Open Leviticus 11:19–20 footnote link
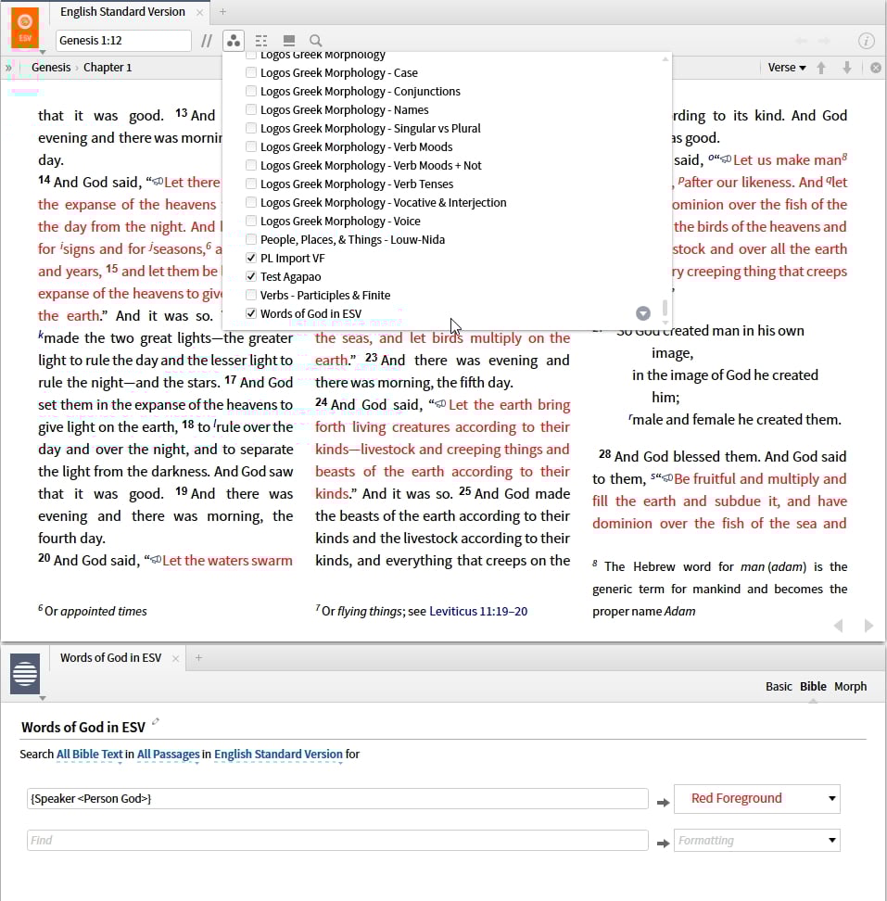Screen dimensions: 887x901 point(478,612)
